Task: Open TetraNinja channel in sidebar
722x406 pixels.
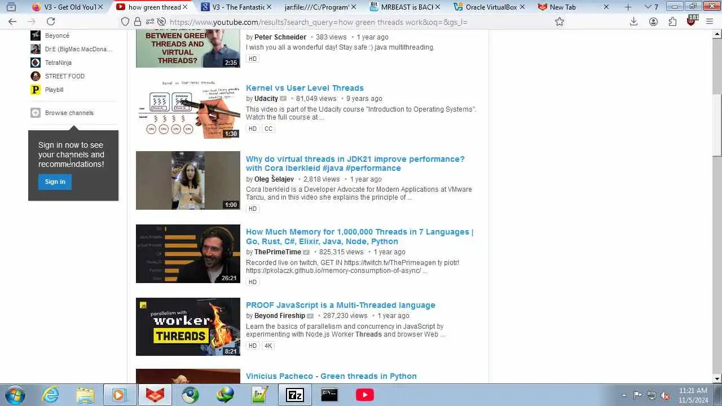Action: [x=58, y=63]
